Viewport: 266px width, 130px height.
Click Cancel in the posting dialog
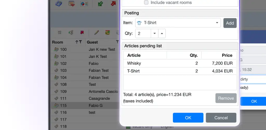(221, 118)
